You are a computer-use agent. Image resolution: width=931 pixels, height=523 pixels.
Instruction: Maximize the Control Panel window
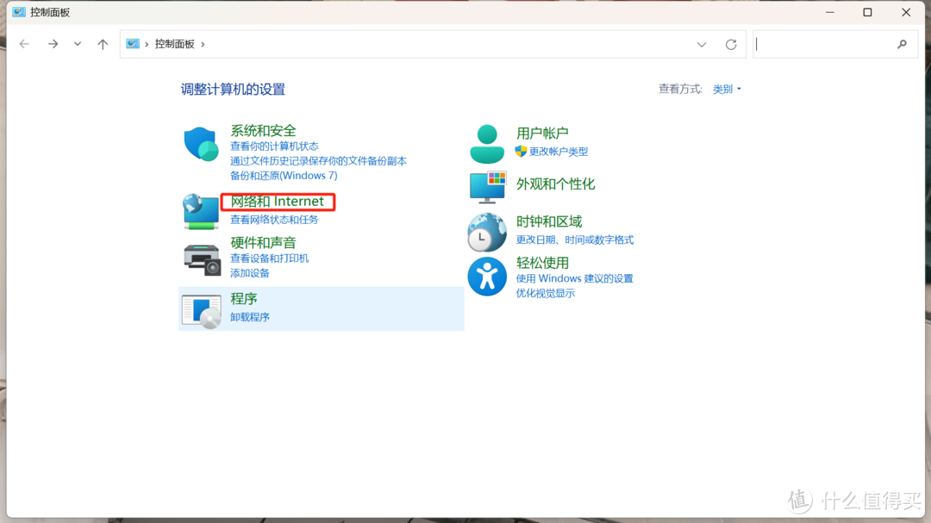pos(867,12)
